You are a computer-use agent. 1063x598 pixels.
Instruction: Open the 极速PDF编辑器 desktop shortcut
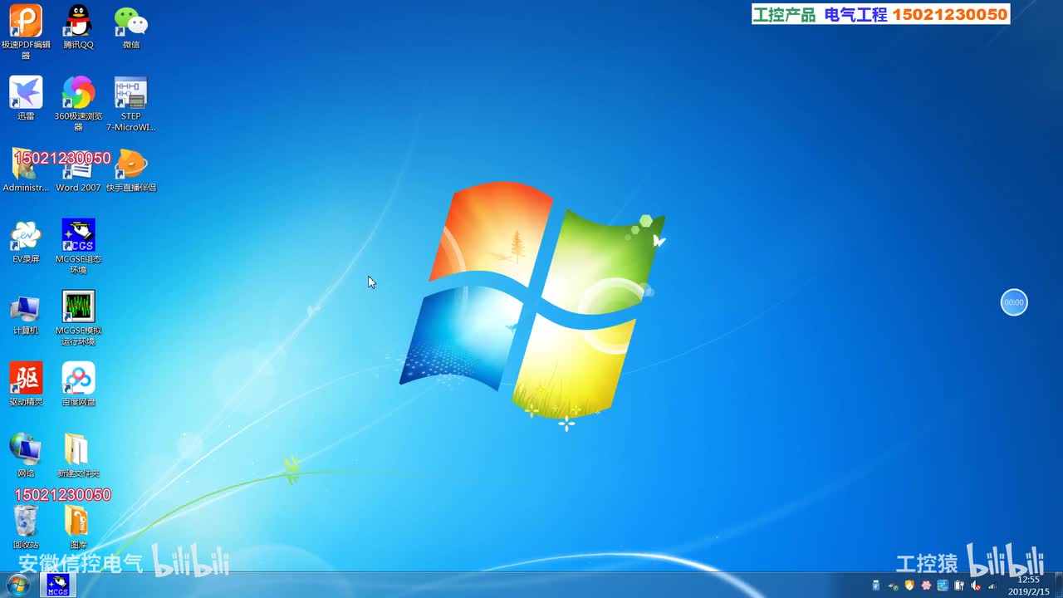click(x=26, y=32)
